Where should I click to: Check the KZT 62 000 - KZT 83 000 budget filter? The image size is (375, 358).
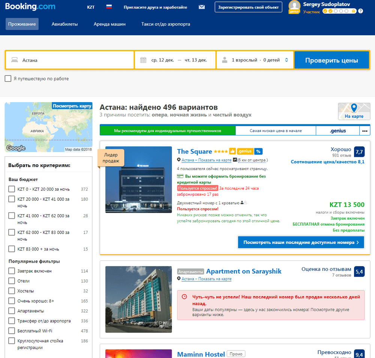pos(12,232)
